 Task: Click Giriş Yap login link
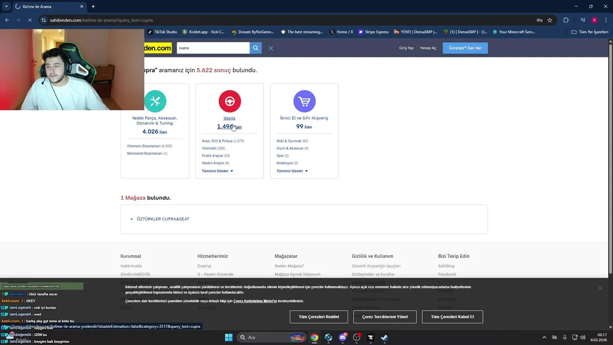click(x=406, y=48)
